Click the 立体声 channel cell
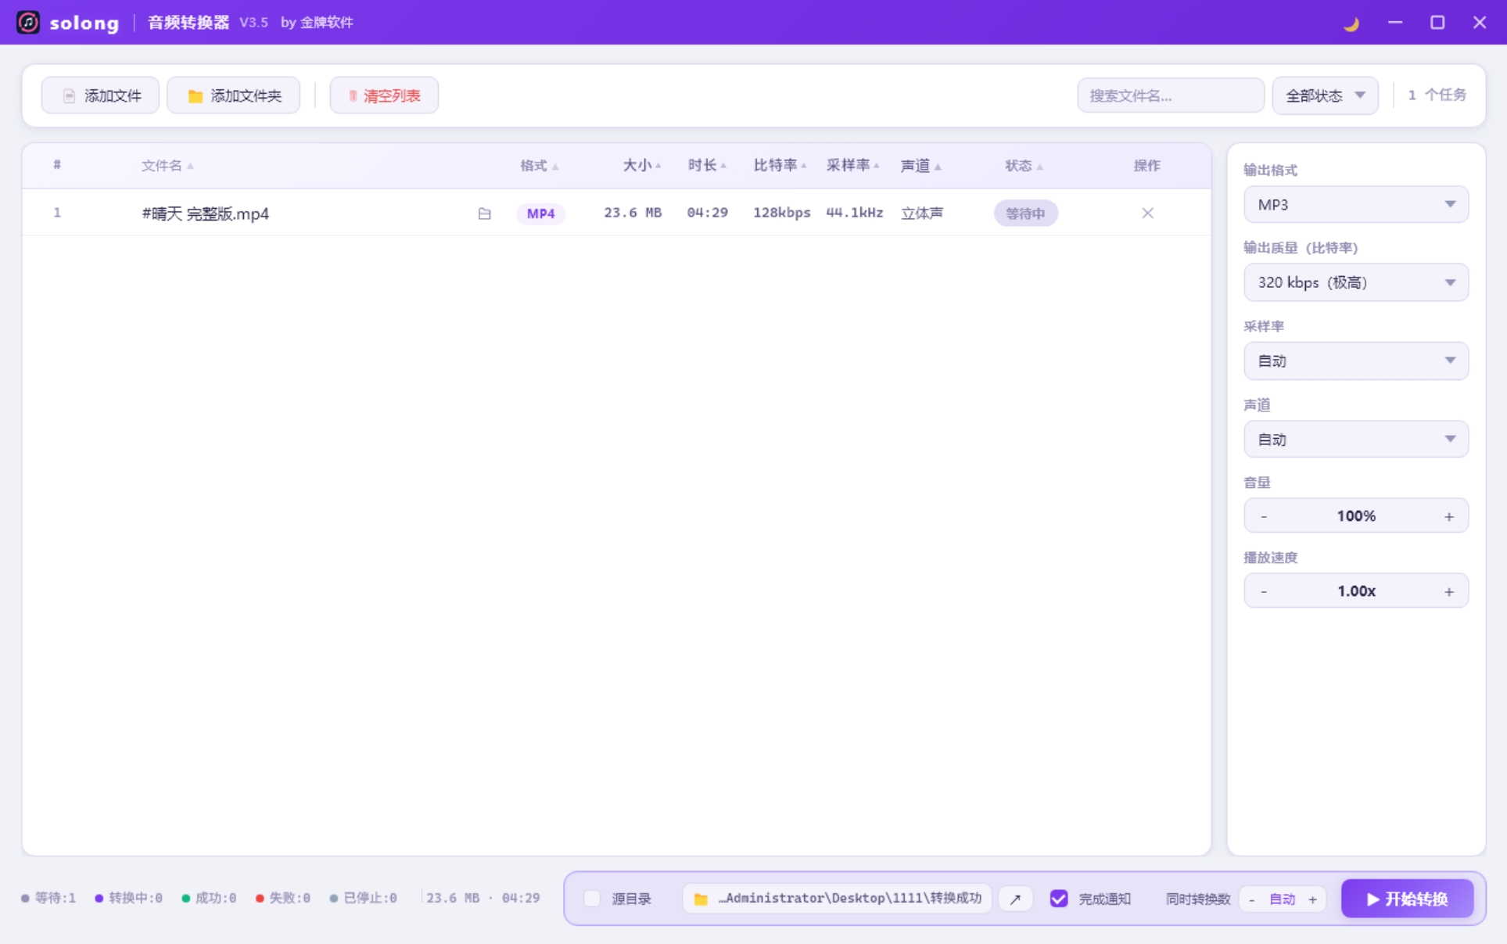The image size is (1507, 944). [x=922, y=213]
